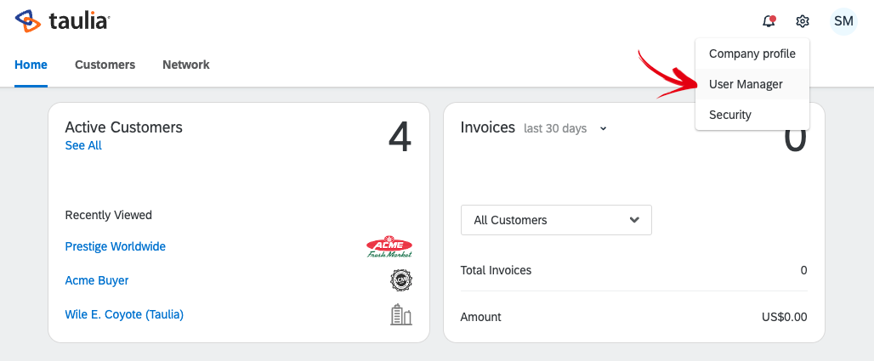874x361 pixels.
Task: Change the last 30 days invoice period
Action: 565,128
